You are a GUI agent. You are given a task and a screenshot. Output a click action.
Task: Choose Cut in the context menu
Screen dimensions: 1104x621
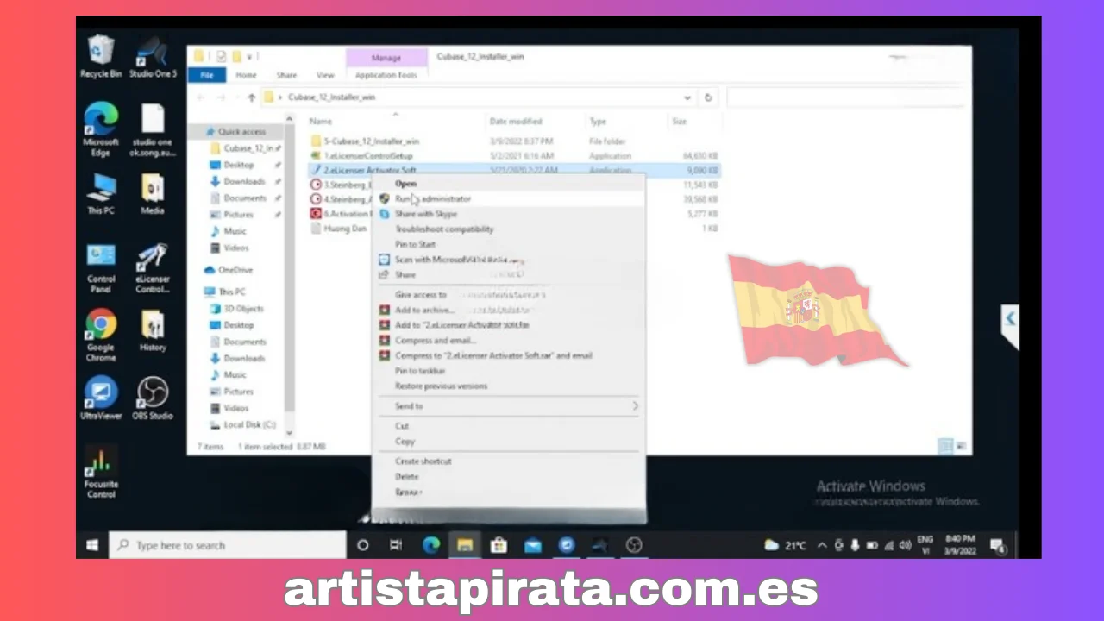pos(509,426)
